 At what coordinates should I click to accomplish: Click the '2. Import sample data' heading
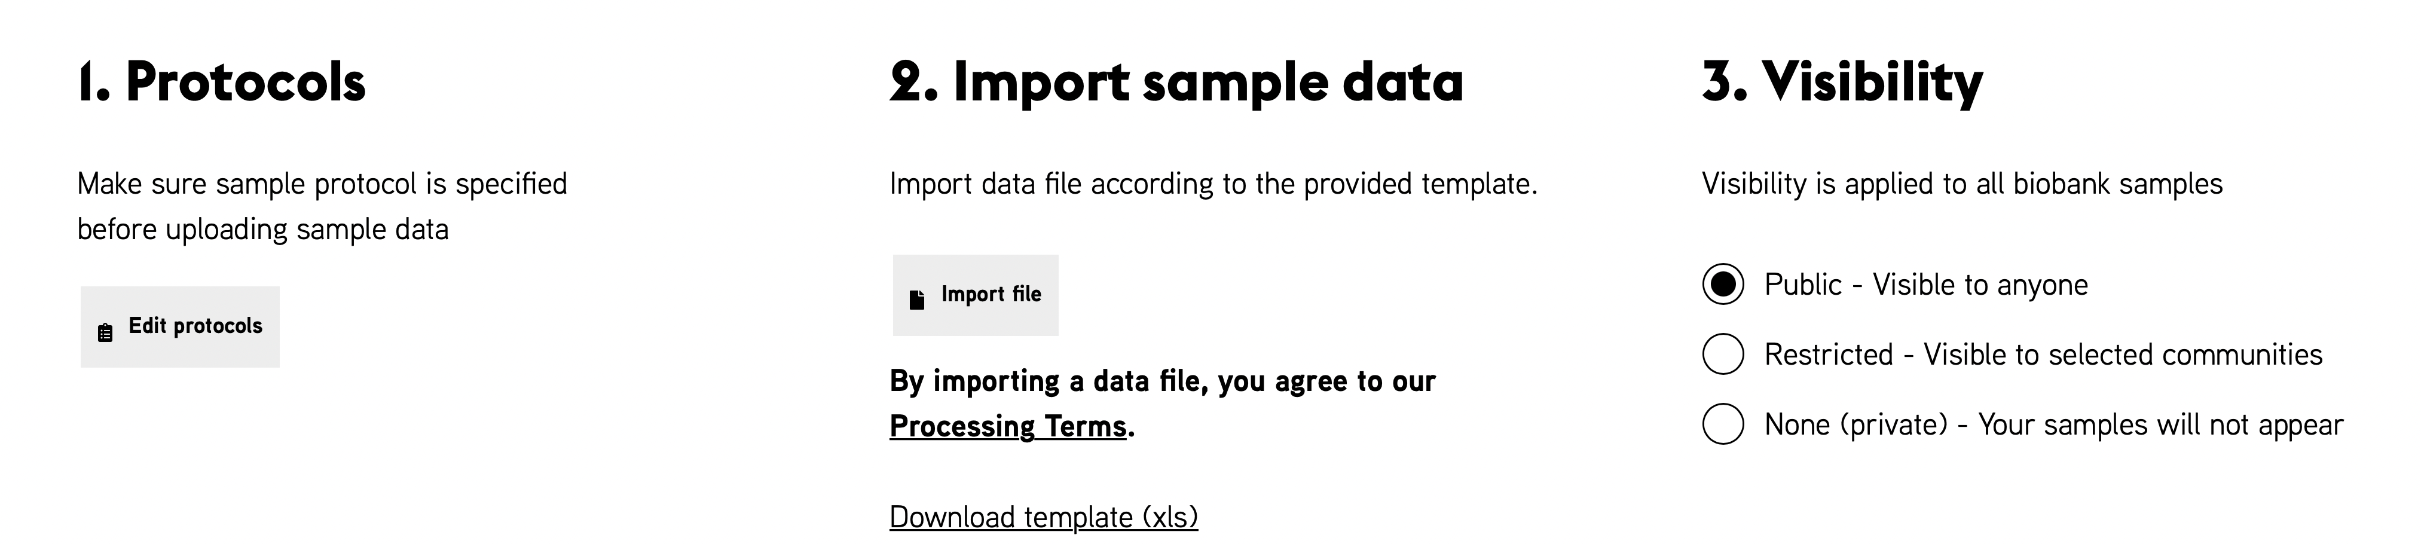pos(1176,82)
